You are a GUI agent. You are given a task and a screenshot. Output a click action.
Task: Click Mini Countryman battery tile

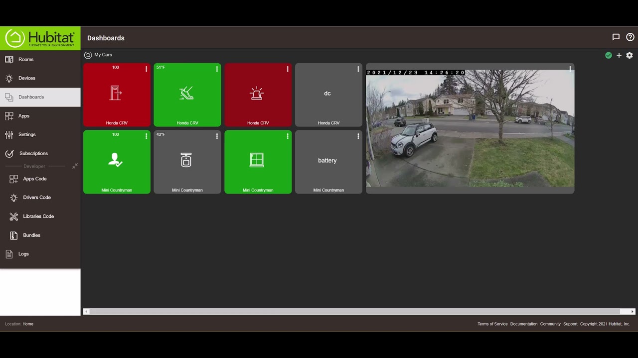[x=328, y=162]
